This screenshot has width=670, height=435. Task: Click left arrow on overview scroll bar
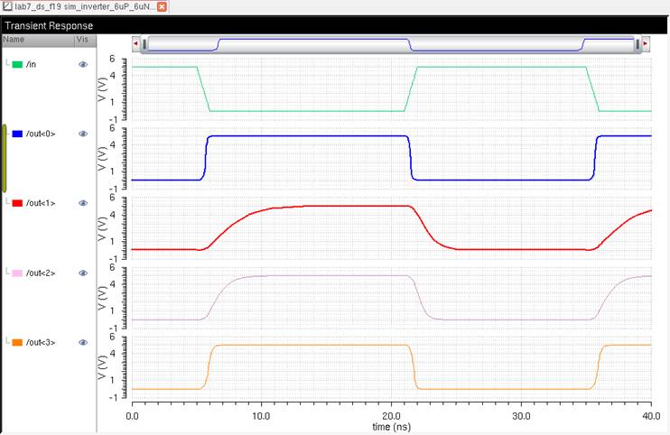point(135,43)
